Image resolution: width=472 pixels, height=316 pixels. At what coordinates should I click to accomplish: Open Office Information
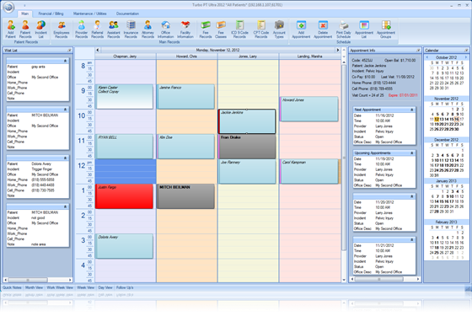(165, 29)
